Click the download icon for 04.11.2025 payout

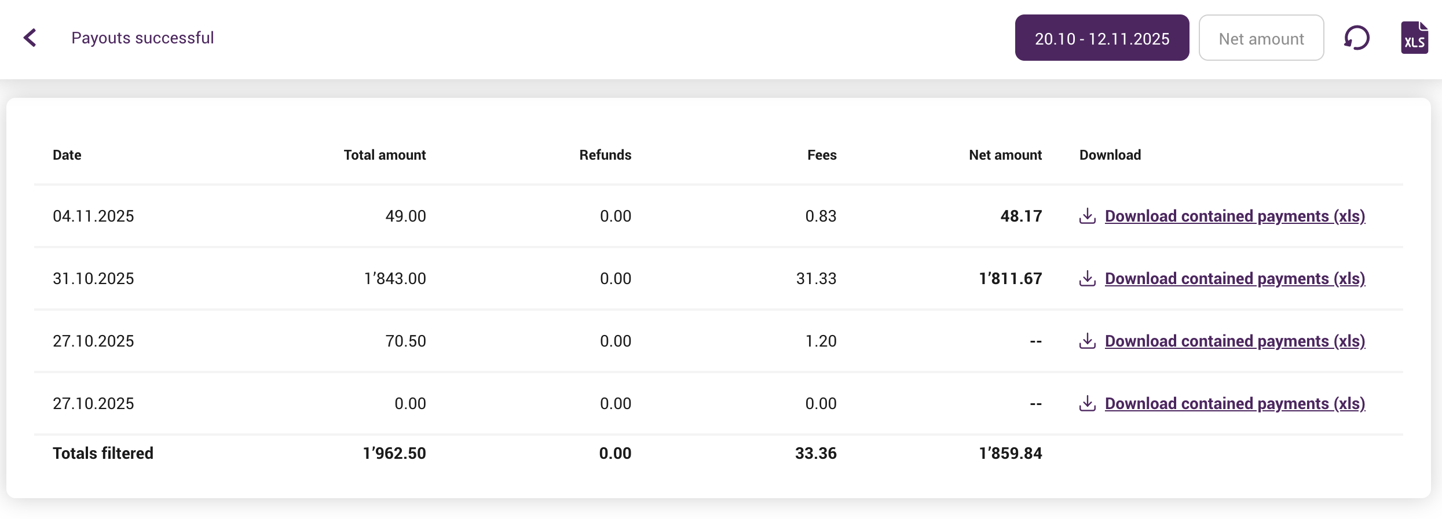pos(1088,216)
